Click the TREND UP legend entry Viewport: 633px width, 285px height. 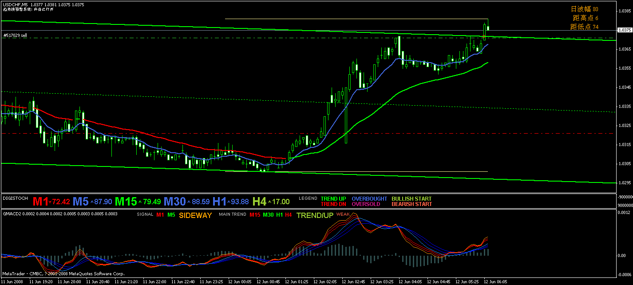coord(333,199)
